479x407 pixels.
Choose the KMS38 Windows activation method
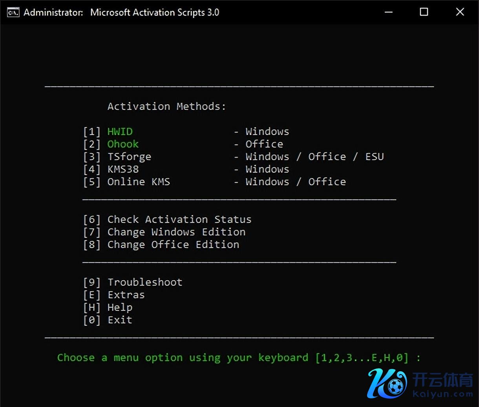123,169
